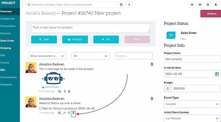Viewport: 221px width, 122px height.
Task: Open Feedback in sidebar
Action: 6,85
